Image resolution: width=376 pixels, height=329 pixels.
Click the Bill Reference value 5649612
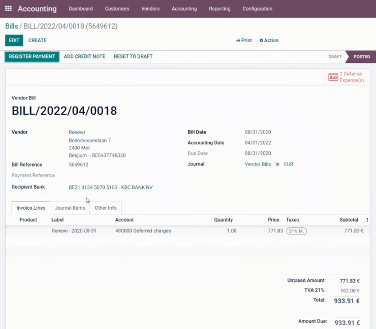click(x=78, y=164)
